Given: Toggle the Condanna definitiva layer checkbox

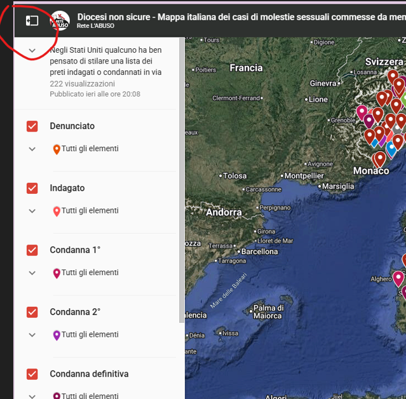Looking at the screenshot, I should [x=32, y=374].
